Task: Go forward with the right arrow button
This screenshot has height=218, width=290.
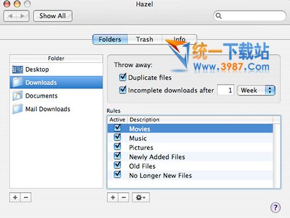Action: click(23, 16)
